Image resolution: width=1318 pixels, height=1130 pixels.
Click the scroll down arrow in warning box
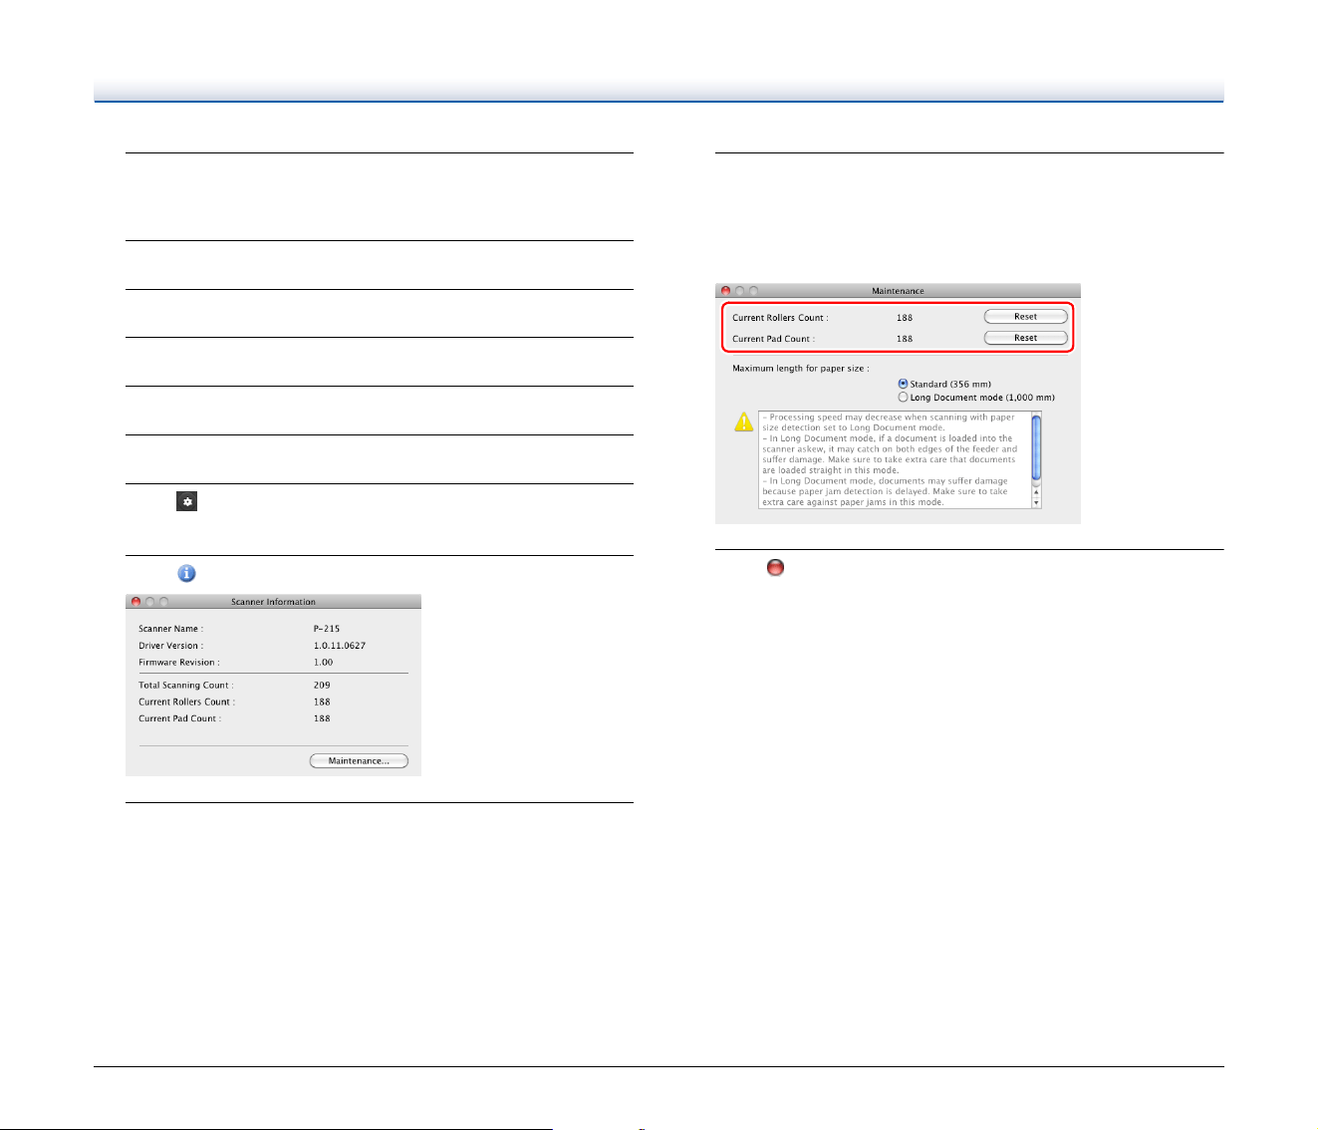pos(1036,503)
